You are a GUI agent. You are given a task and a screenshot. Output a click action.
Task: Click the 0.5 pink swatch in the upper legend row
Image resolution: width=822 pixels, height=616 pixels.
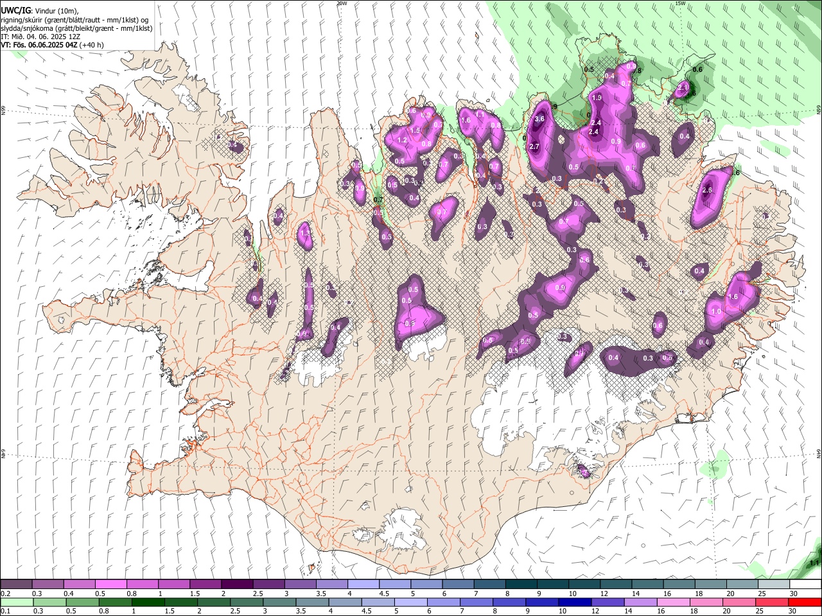[110, 584]
